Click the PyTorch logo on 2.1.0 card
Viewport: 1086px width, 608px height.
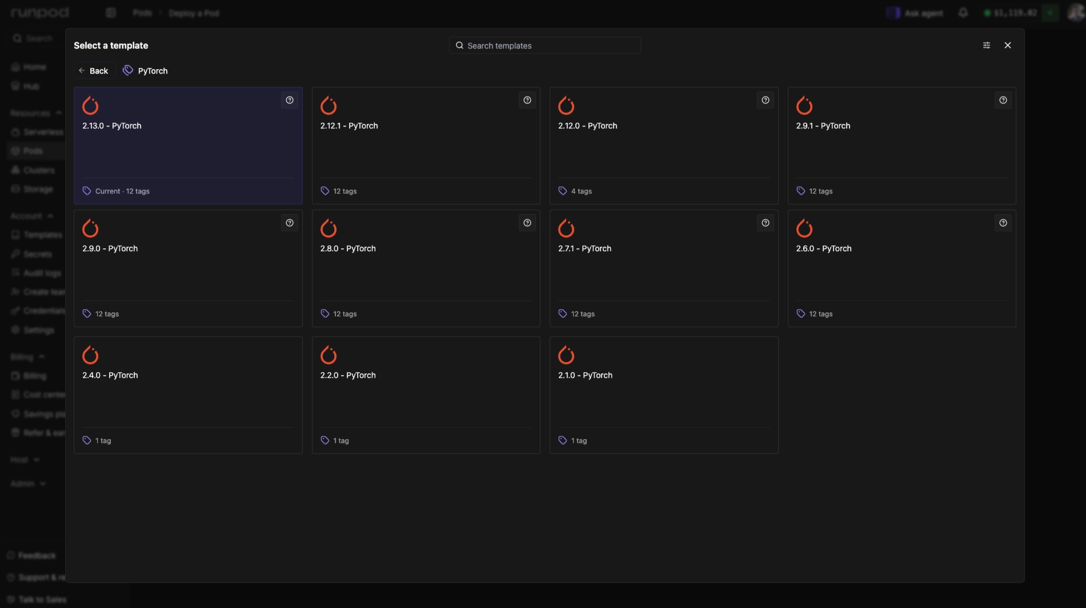[x=566, y=355]
